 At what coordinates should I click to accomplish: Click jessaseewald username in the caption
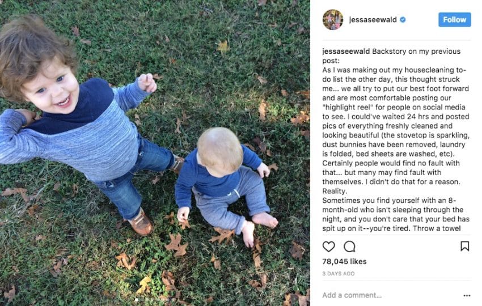pos(346,52)
